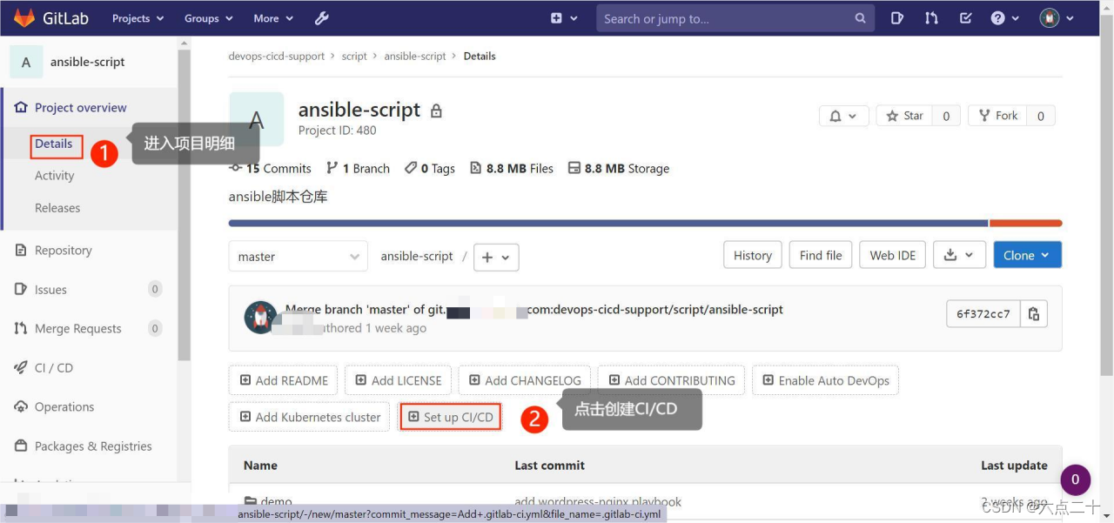Open the Groups menu
1114x523 pixels.
click(208, 18)
